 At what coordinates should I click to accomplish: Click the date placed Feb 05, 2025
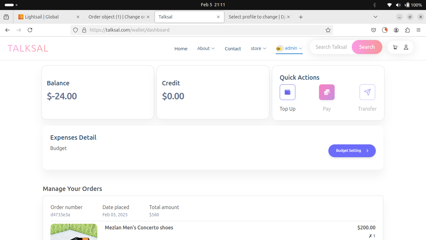(115, 215)
